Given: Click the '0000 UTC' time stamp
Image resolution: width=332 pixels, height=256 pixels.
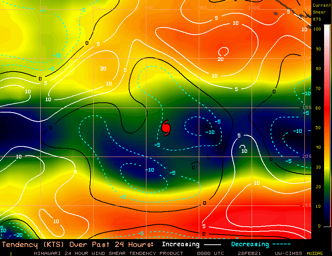Looking at the screenshot, I should (x=211, y=253).
